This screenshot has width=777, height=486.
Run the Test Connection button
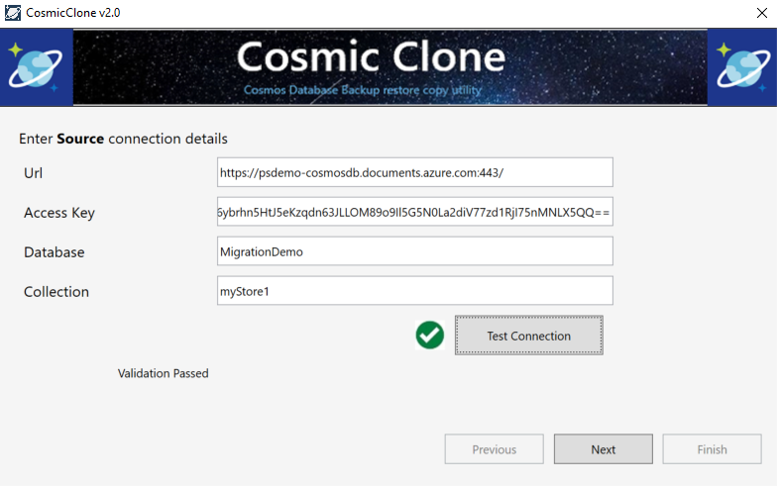tap(529, 336)
